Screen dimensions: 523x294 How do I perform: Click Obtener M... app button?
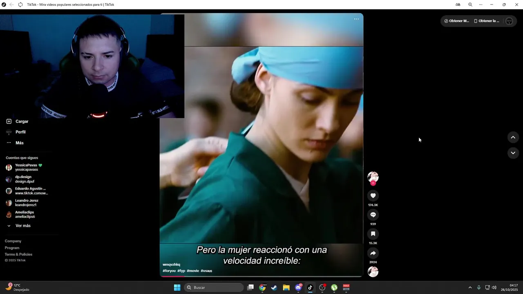pos(457,21)
